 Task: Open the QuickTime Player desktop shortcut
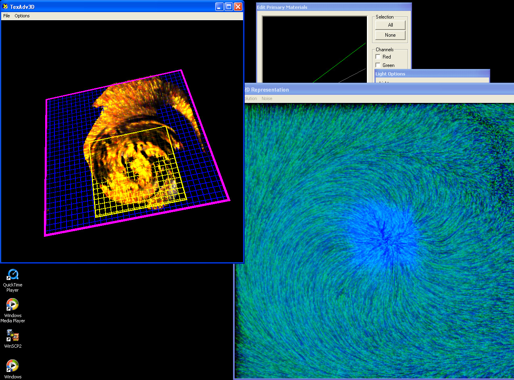12,275
